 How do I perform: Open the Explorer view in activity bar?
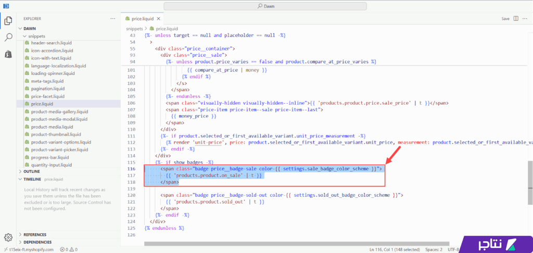(8, 21)
